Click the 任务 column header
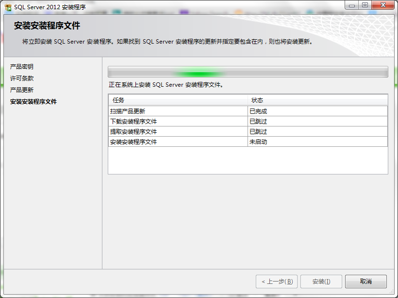Screen dimensions: 398x298 pyautogui.click(x=178, y=100)
